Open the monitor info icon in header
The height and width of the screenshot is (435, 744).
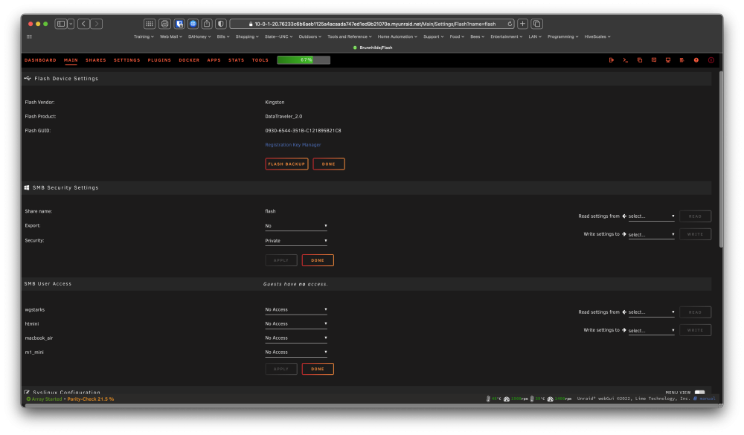(668, 60)
